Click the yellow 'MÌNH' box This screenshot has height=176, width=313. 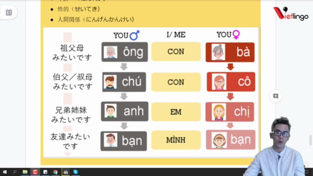coord(176,140)
